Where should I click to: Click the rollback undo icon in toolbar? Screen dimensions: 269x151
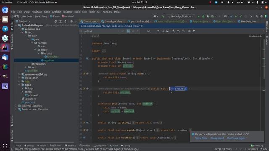(x=251, y=16)
